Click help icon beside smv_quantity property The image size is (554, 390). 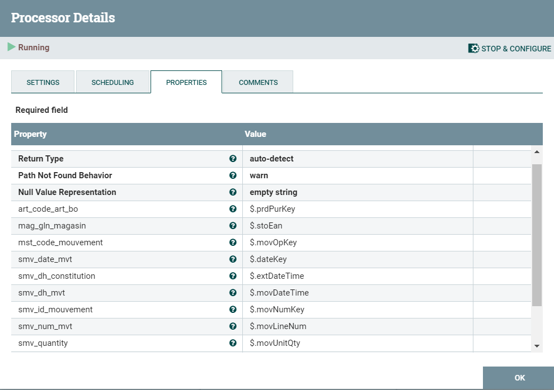pos(233,343)
